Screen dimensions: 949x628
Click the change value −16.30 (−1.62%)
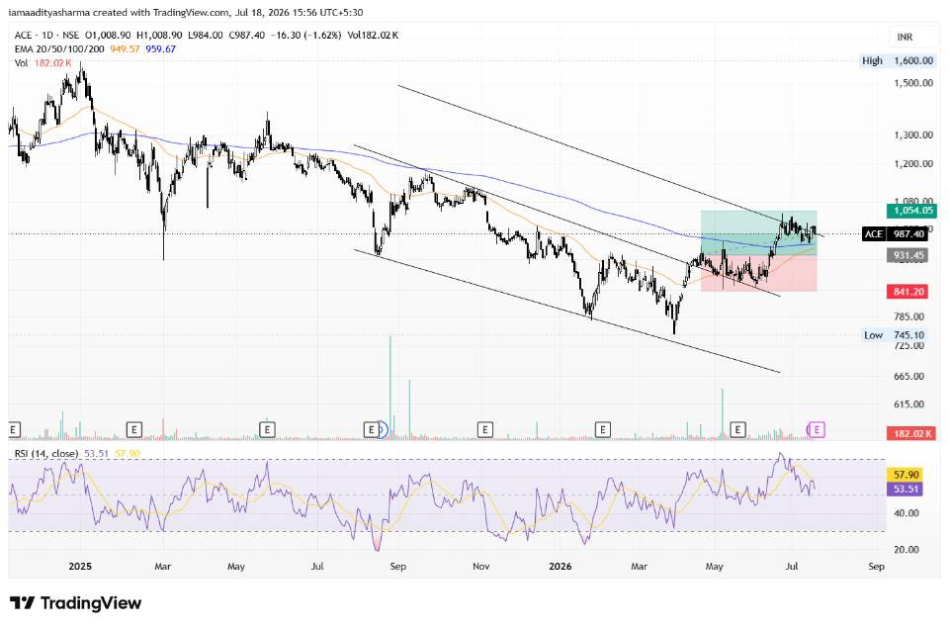tap(305, 36)
